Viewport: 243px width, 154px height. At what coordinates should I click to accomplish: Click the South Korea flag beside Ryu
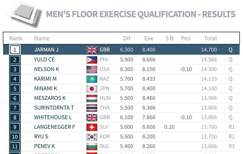[x=92, y=137]
